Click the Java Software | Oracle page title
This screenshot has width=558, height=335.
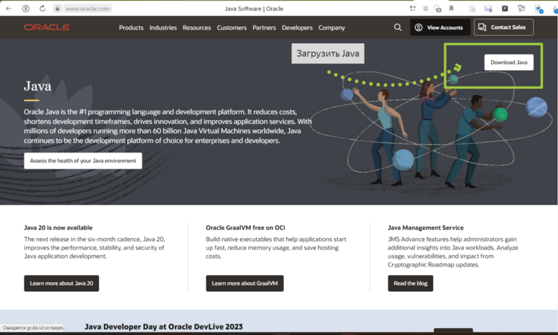tap(254, 8)
